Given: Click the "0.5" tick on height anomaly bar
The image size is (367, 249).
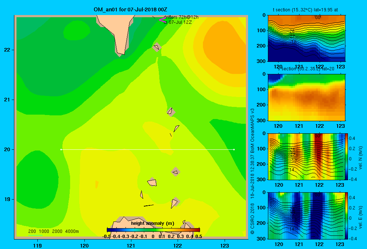Looking at the screenshot, I should [x=199, y=237].
